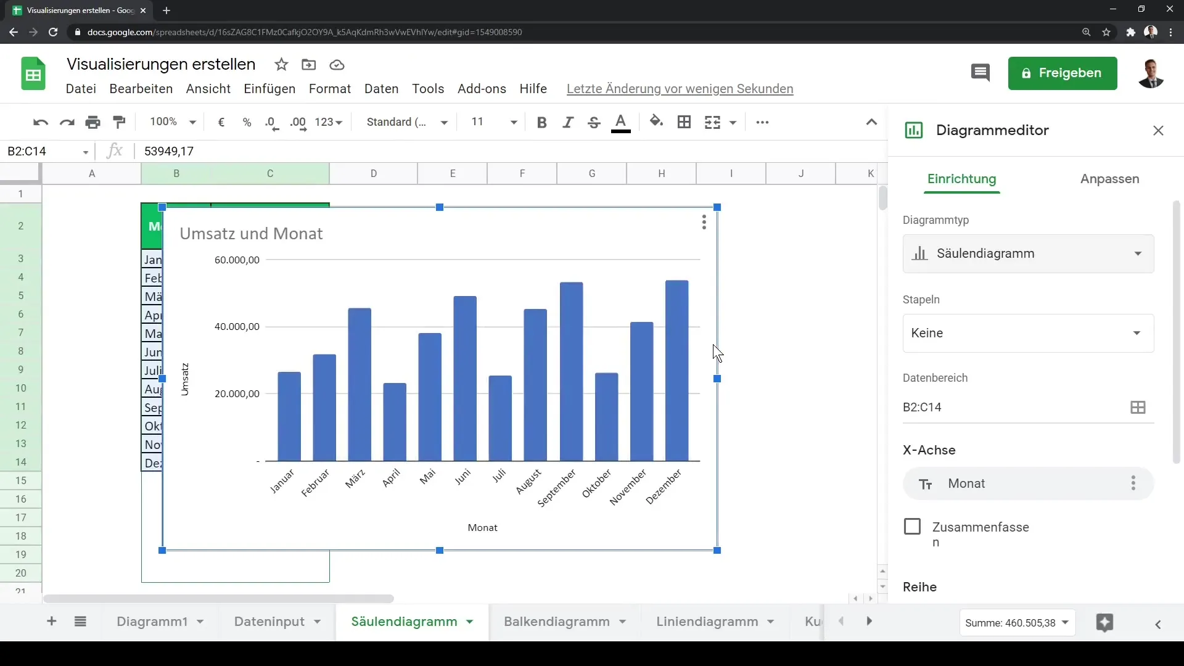The image size is (1184, 666).
Task: Toggle italic formatting
Action: click(568, 122)
